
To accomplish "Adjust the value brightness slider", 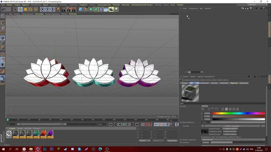I will [x=238, y=119].
